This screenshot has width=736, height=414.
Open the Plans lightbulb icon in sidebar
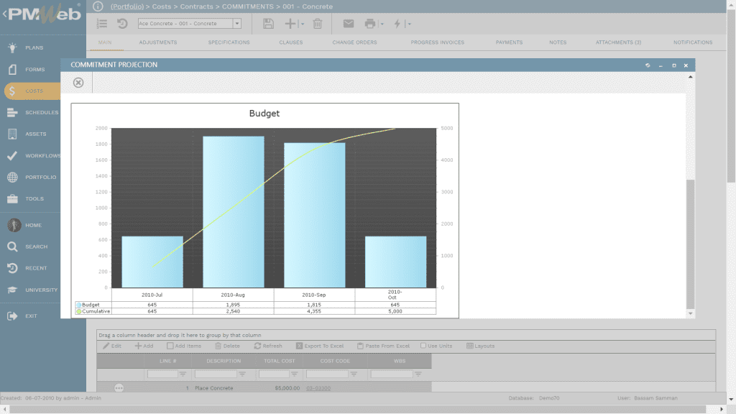pos(12,47)
